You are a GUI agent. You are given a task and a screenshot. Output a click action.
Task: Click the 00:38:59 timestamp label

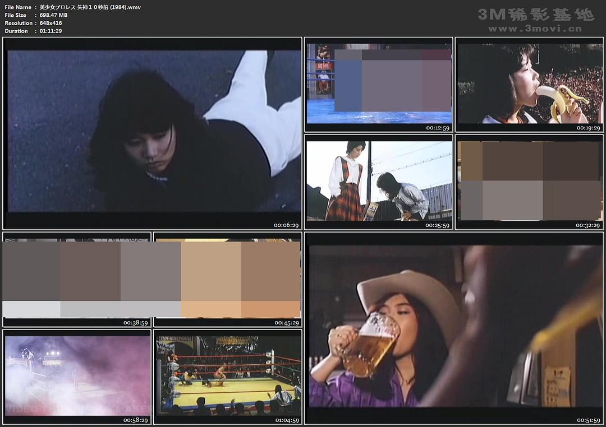[136, 323]
